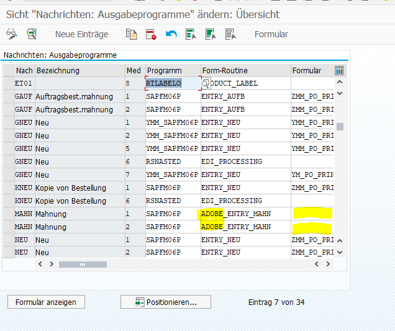395x331 pixels.
Task: Click the blue Undo change arrow
Action: coord(171,34)
